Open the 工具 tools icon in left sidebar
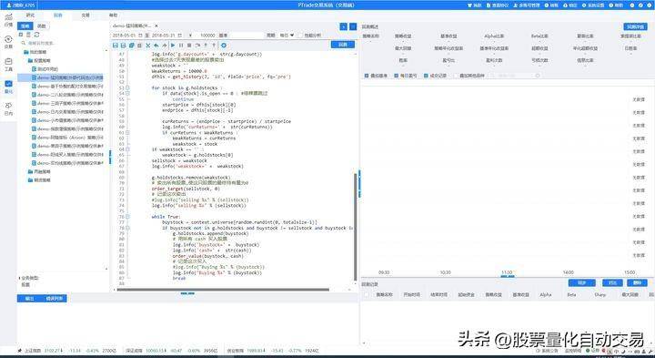This screenshot has width=655, height=358. (8, 64)
